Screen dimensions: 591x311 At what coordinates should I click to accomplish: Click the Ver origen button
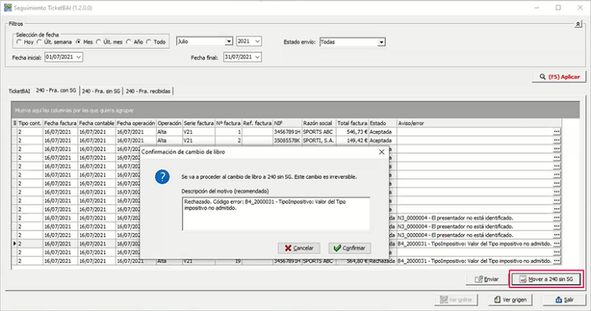(x=510, y=300)
